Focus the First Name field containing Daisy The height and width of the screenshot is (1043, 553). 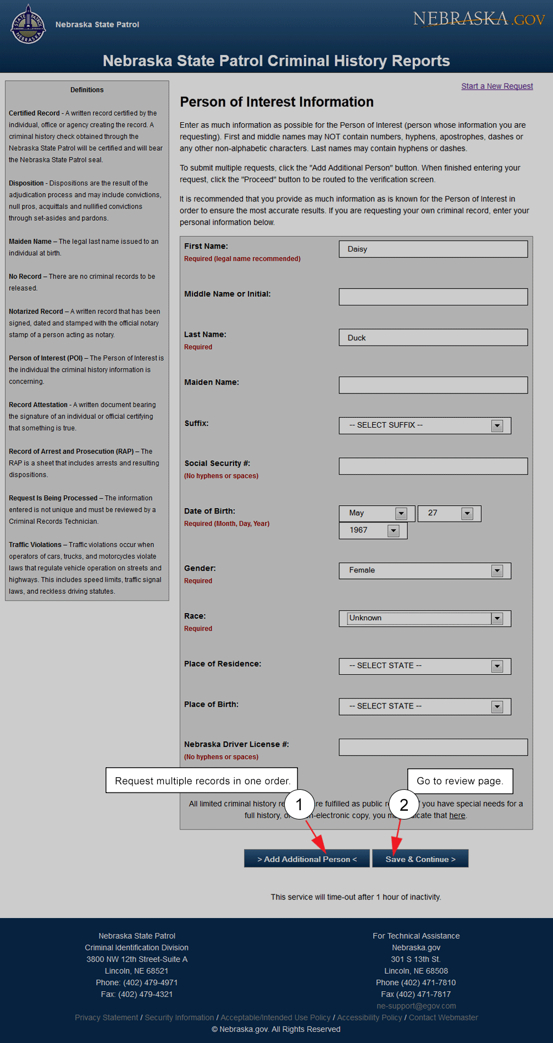pyautogui.click(x=433, y=249)
